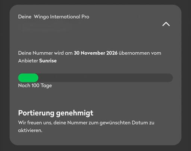Click the 'Noch 100 Tage' label

point(35,86)
